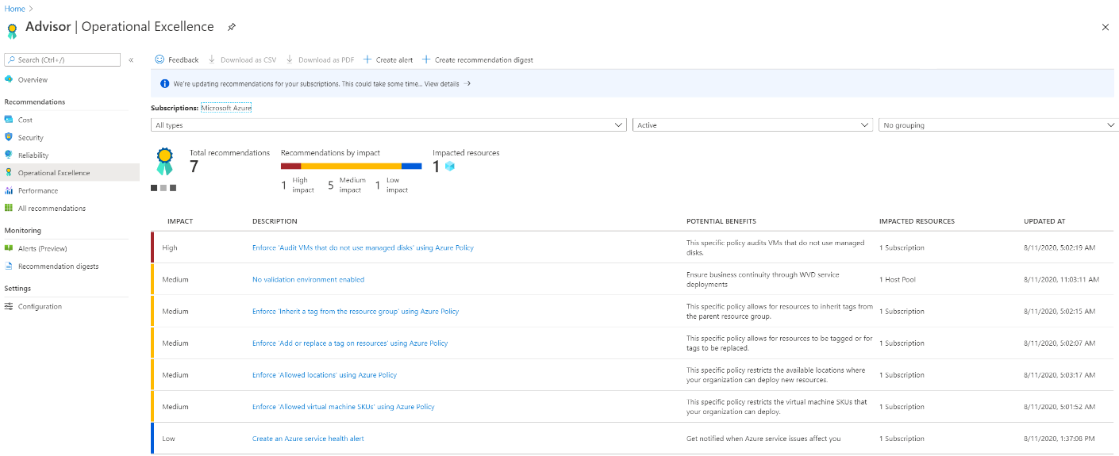
Task: Click the Cost sidebar icon
Action: click(x=9, y=120)
